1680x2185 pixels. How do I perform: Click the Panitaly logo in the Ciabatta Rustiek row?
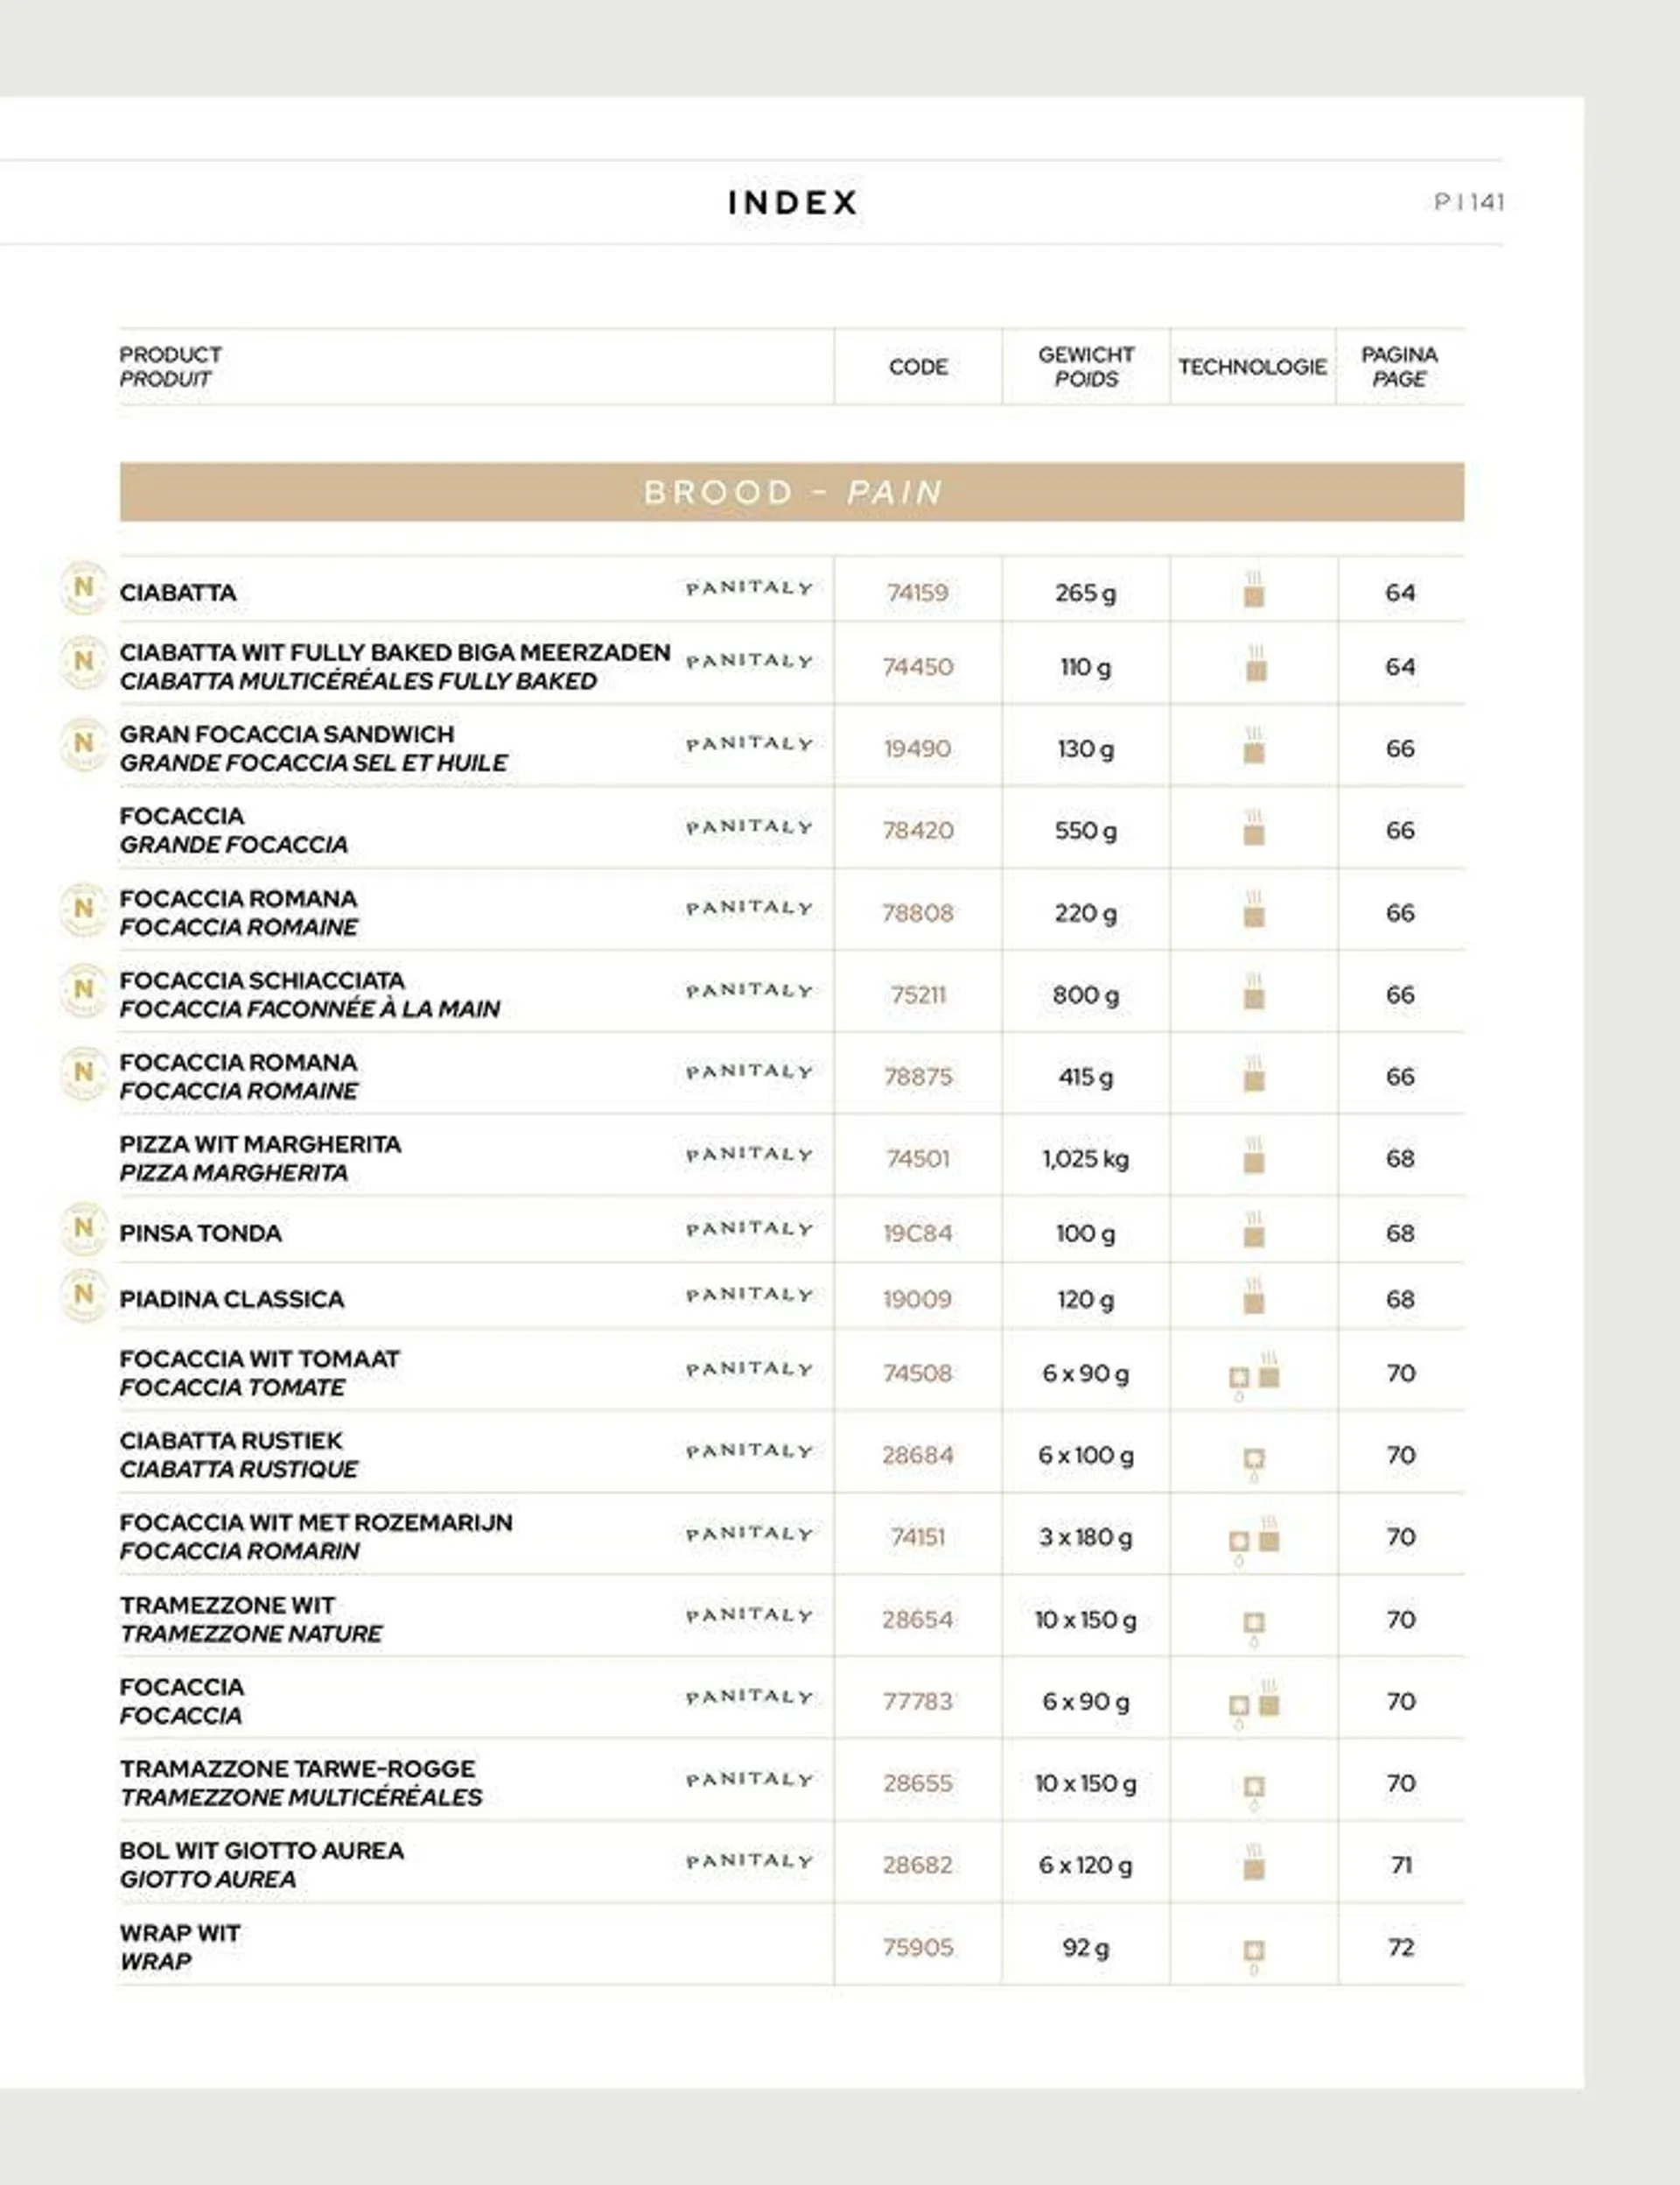click(749, 1451)
